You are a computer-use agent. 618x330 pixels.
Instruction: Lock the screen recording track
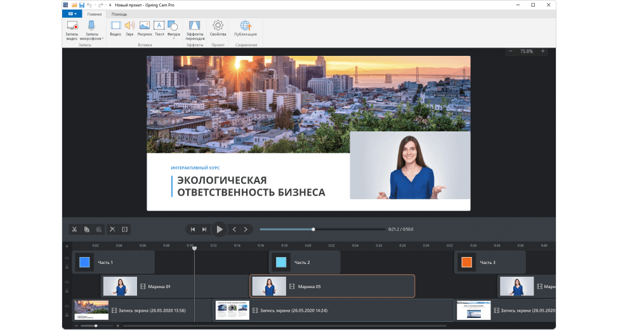click(x=67, y=315)
